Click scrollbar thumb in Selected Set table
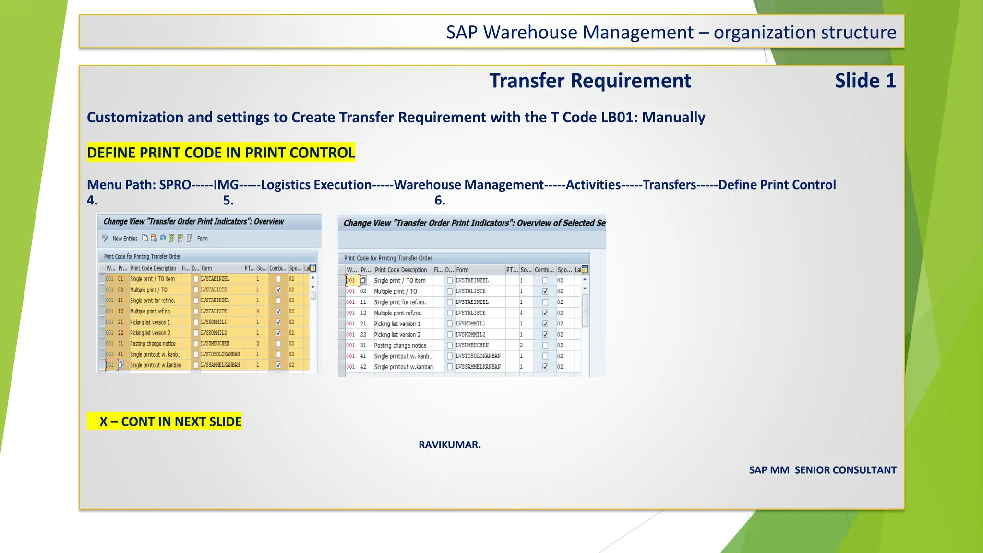This screenshot has height=553, width=983. tap(585, 311)
